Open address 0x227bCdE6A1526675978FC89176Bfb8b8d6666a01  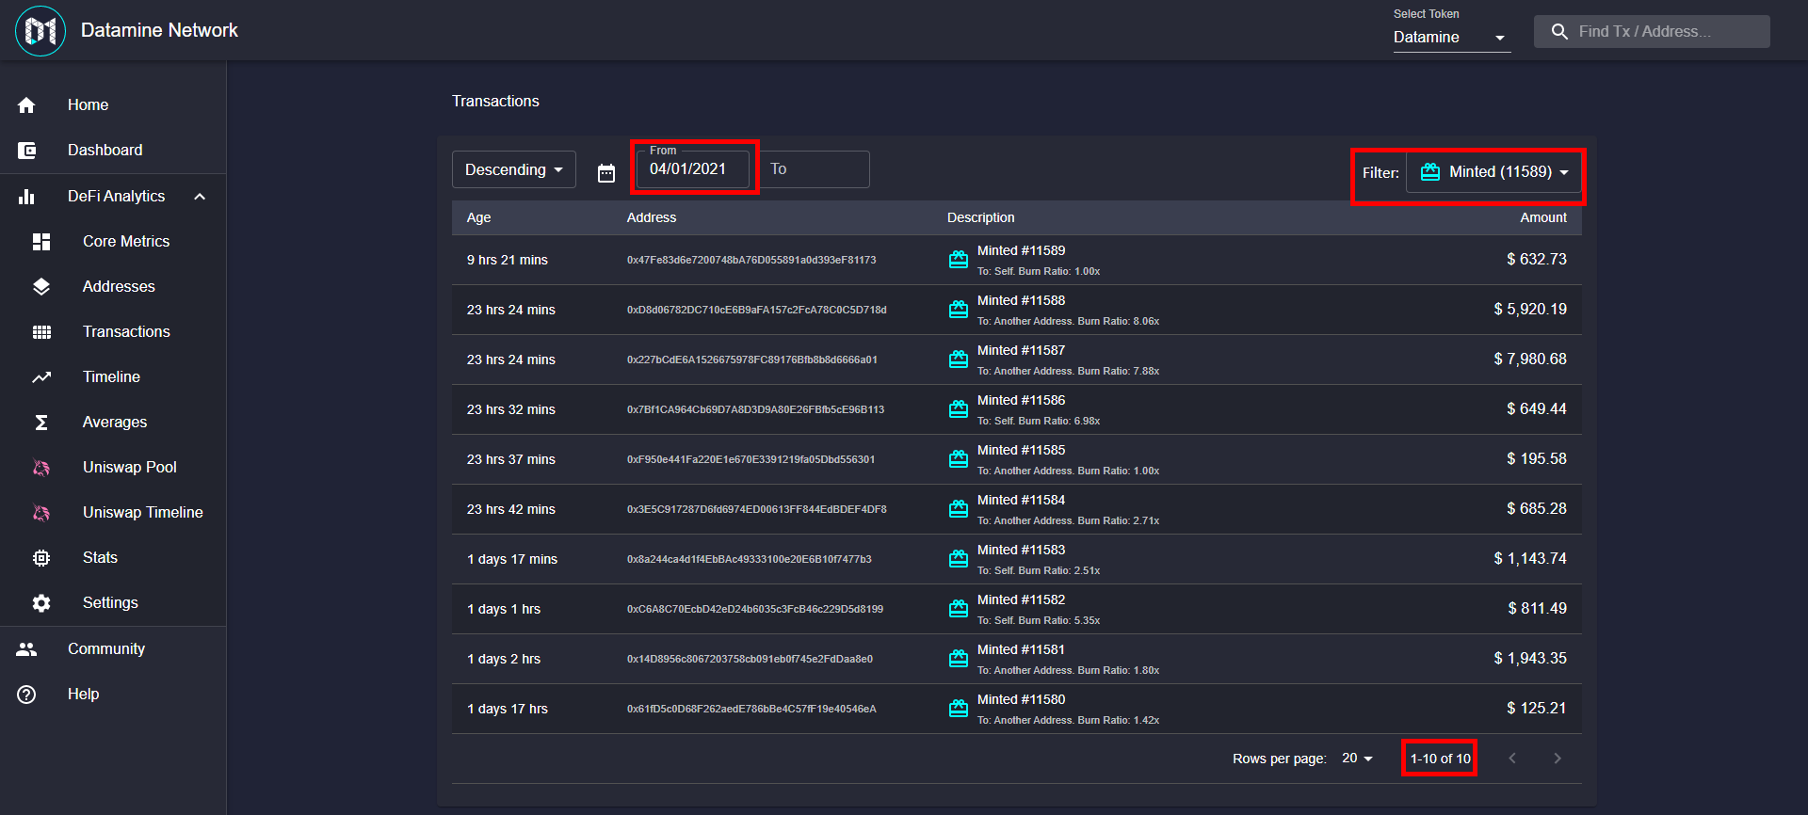click(x=752, y=360)
